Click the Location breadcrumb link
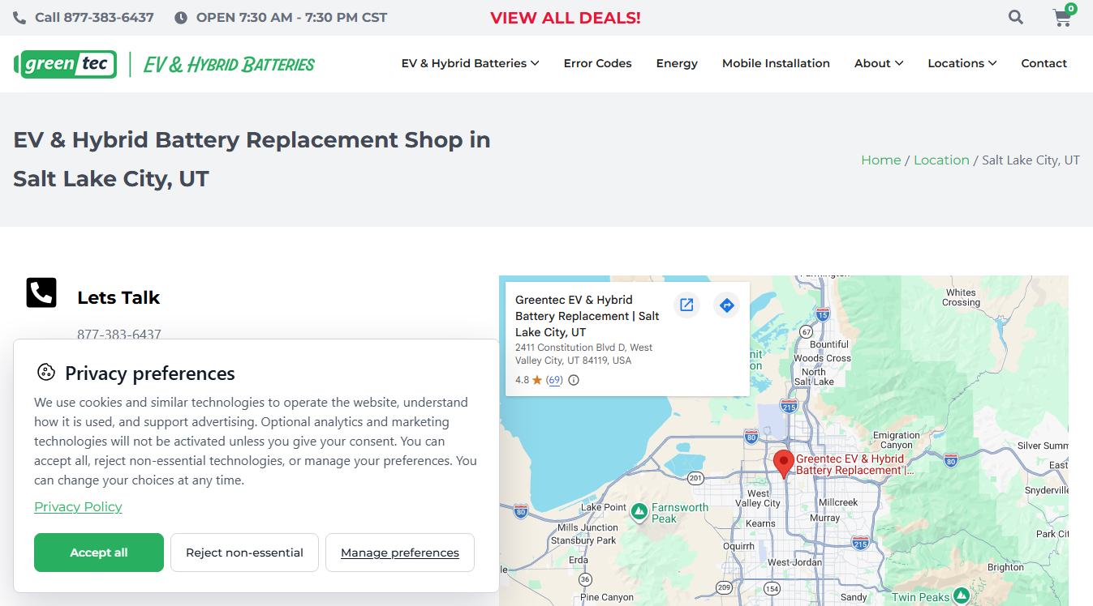 pos(941,160)
